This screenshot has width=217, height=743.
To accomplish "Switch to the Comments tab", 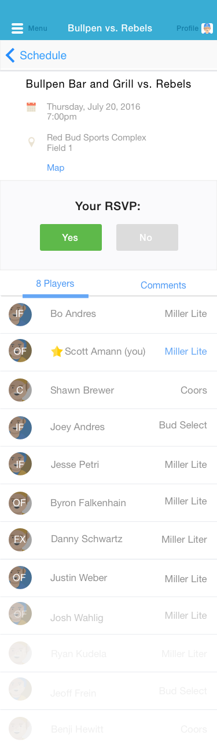I will point(163,285).
